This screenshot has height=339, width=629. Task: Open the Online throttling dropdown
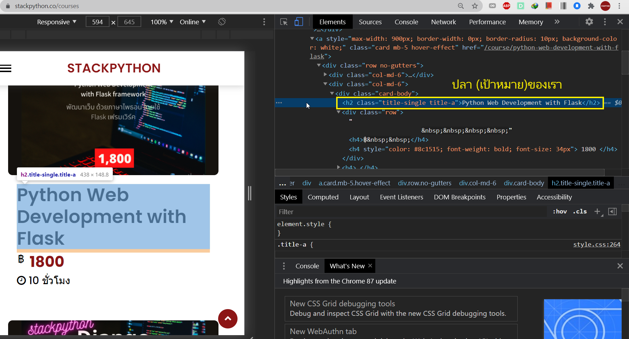click(193, 22)
